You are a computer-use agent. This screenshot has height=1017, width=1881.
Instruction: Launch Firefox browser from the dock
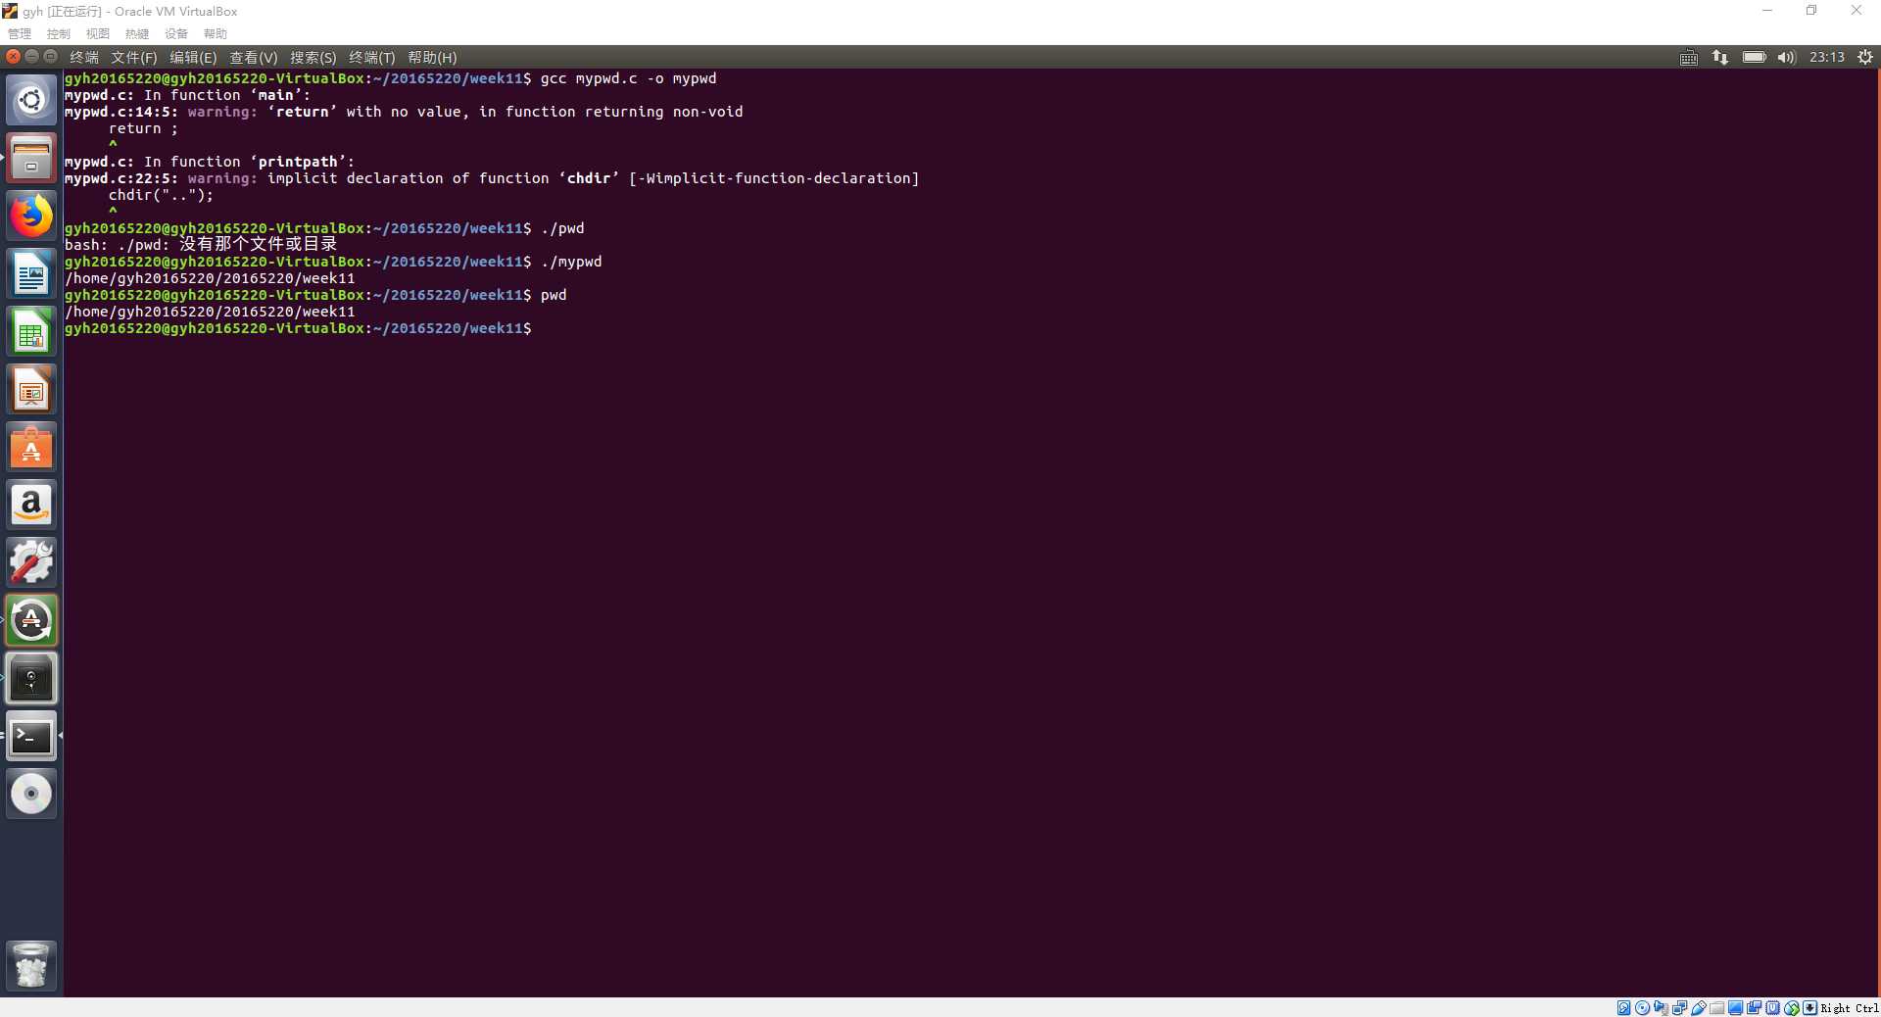click(31, 216)
